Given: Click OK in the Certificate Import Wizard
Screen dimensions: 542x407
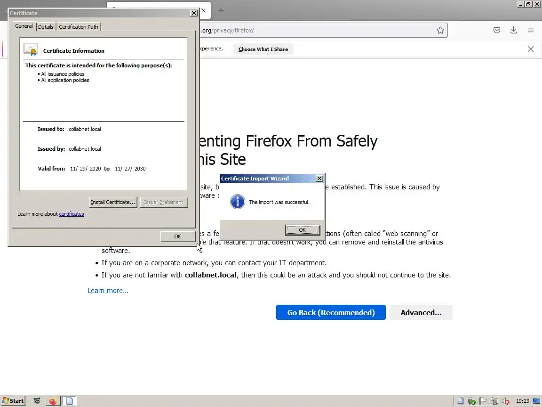Looking at the screenshot, I should coord(302,230).
